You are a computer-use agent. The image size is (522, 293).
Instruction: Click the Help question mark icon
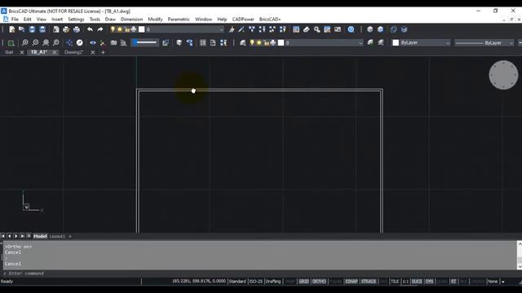pos(351,29)
